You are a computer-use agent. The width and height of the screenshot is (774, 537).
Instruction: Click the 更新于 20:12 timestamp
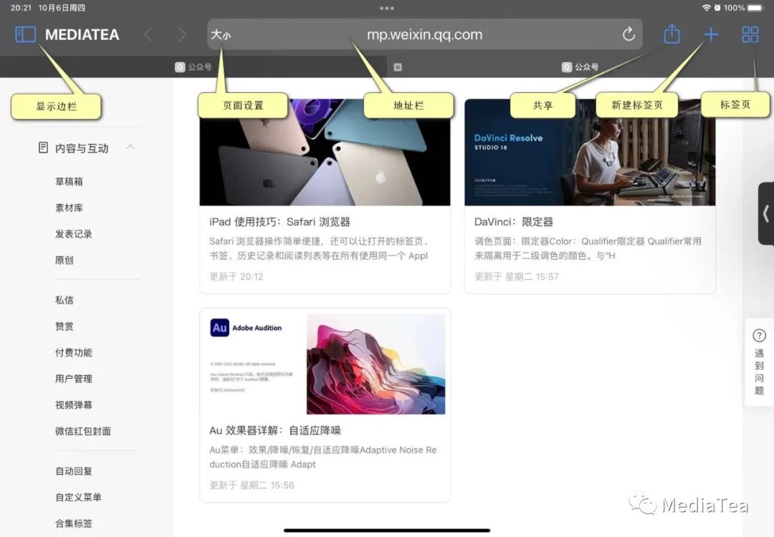tap(236, 276)
